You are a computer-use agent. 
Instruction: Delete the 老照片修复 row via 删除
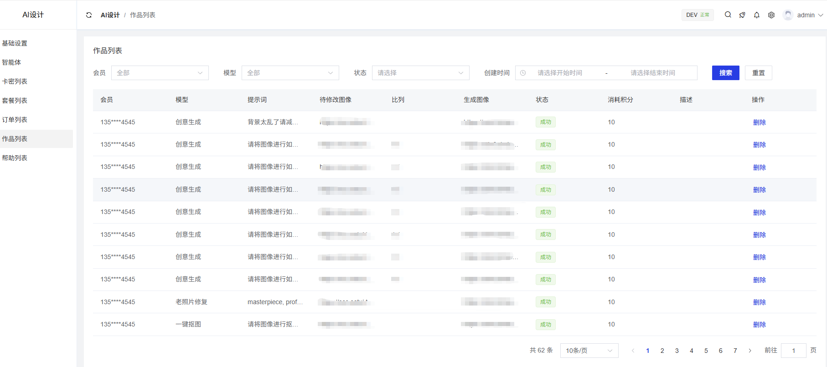click(x=759, y=302)
